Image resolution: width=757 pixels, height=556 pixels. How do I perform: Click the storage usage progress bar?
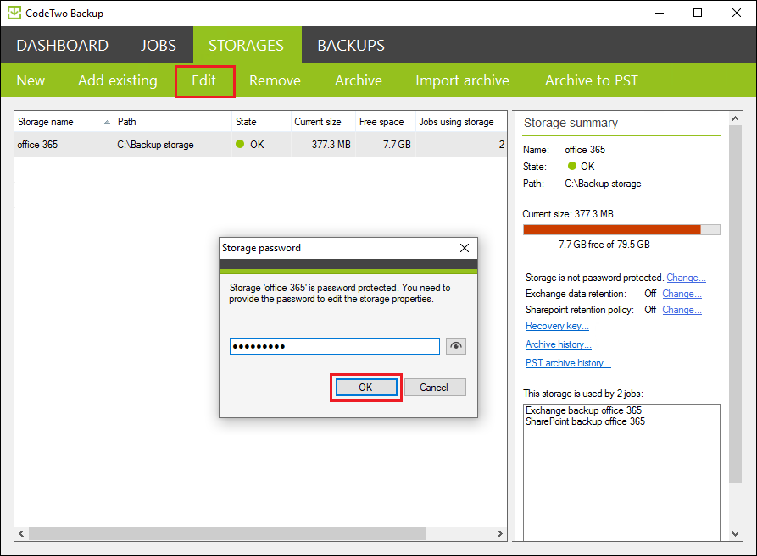[622, 230]
